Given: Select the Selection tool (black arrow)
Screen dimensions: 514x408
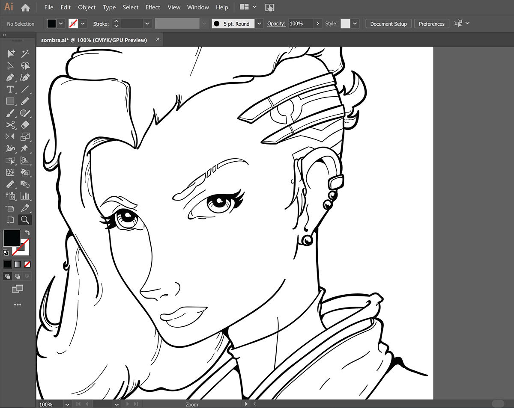Looking at the screenshot, I should 10,53.
